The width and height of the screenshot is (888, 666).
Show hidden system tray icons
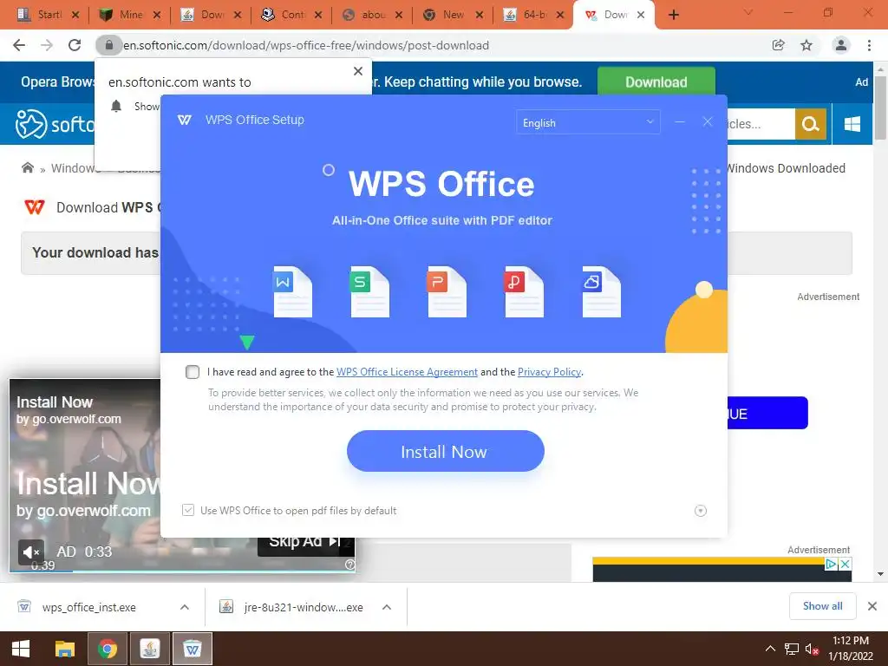pos(770,649)
